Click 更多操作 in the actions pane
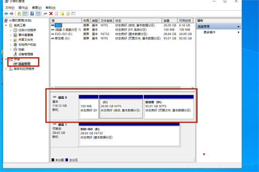The image size is (259, 172). (x=209, y=32)
